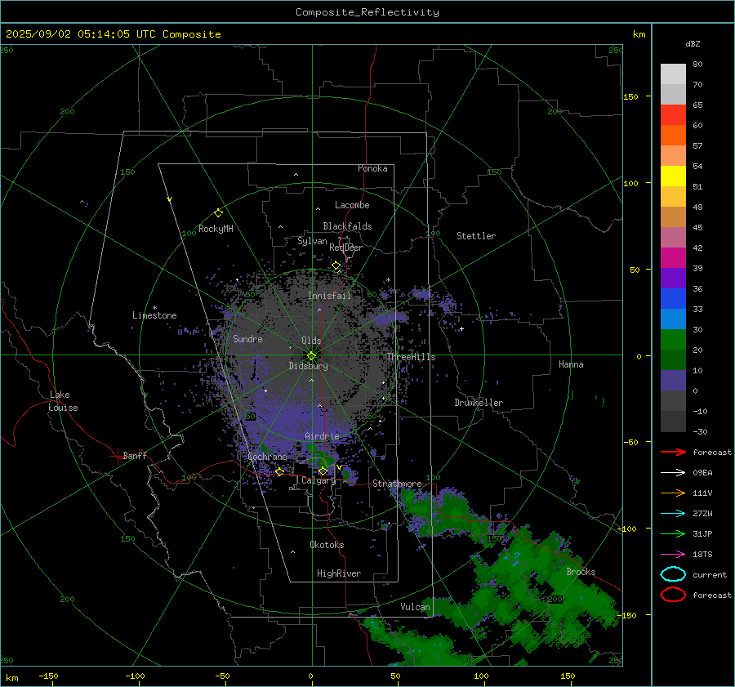Click the HighRiver label

pyautogui.click(x=338, y=573)
